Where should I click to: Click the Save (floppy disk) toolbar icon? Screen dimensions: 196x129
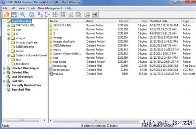point(14,15)
